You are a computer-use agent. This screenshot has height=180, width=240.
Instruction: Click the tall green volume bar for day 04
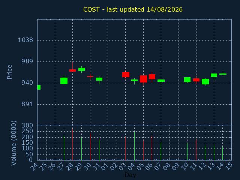(134, 146)
